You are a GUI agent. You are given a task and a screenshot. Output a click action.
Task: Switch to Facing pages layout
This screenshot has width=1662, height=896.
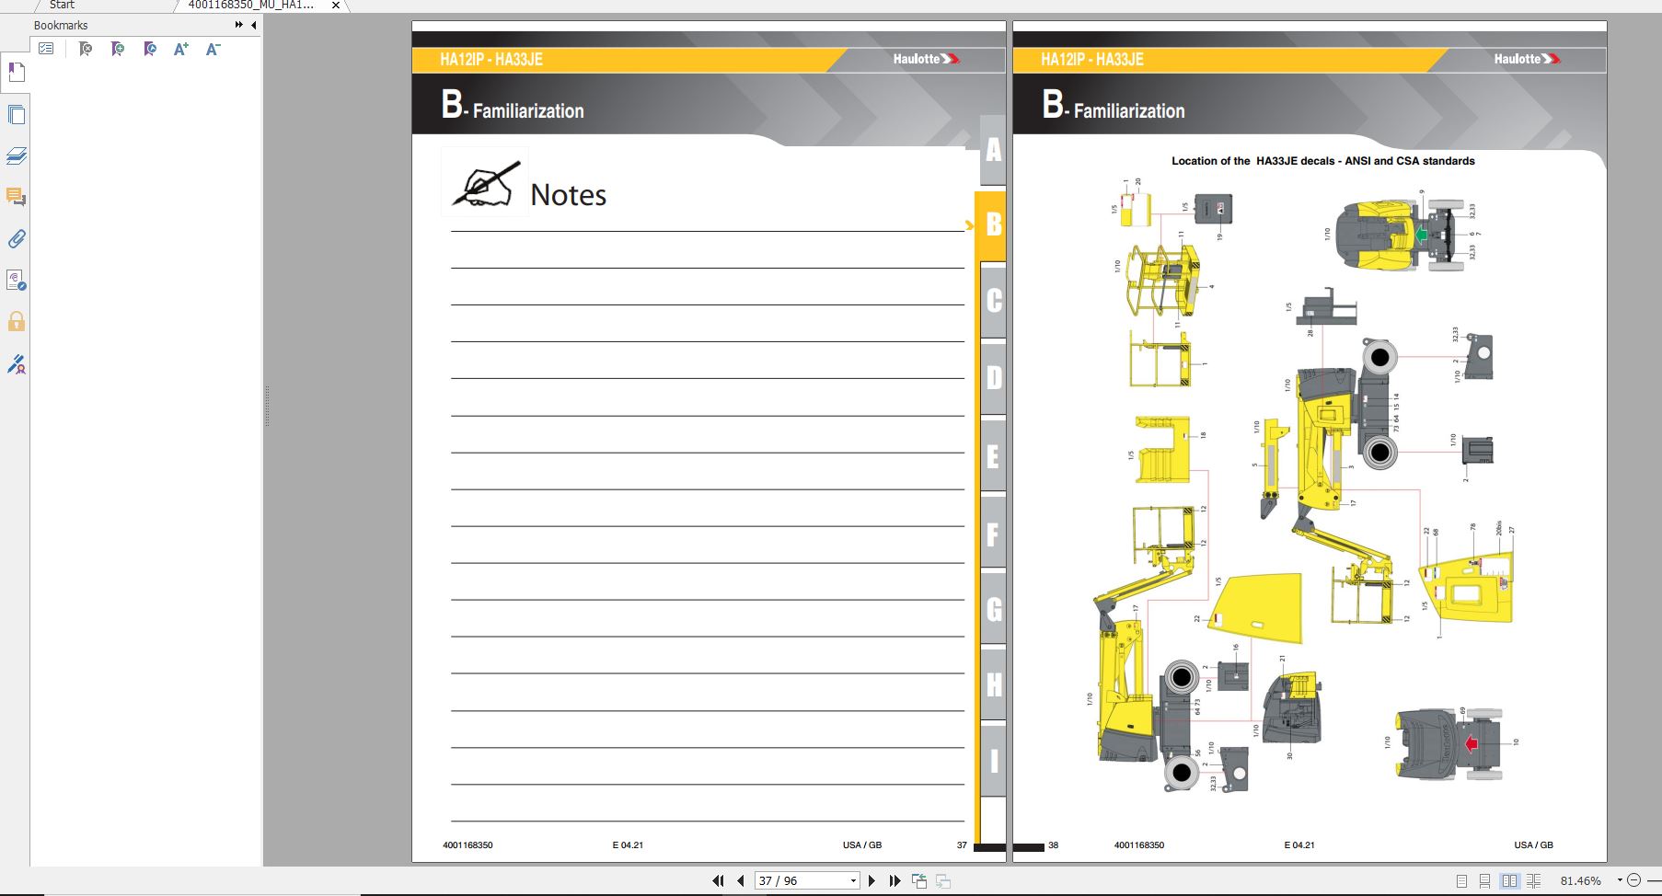[1509, 880]
